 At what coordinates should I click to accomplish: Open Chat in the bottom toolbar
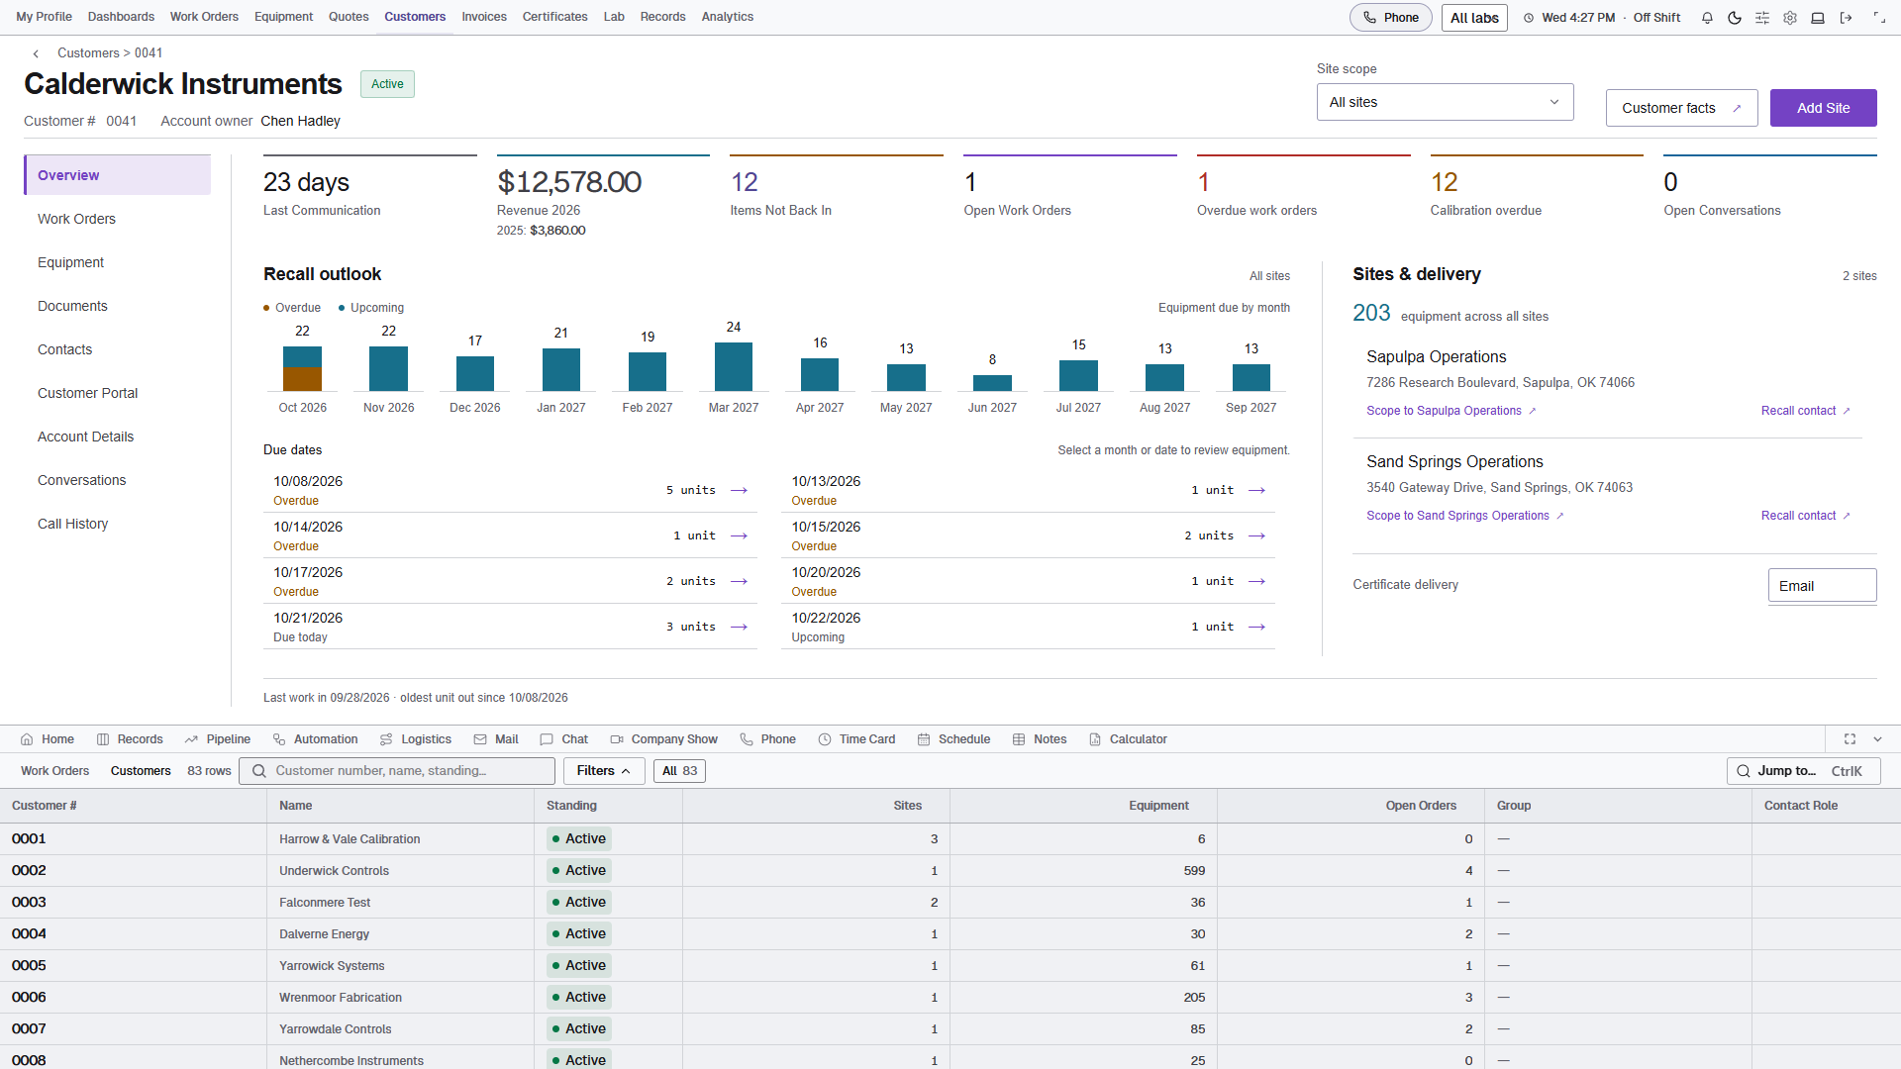pyautogui.click(x=563, y=739)
